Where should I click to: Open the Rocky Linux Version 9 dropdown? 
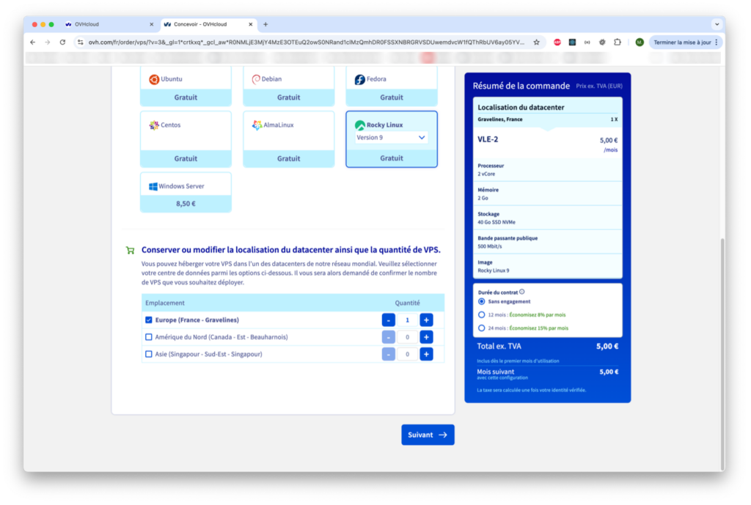(392, 137)
